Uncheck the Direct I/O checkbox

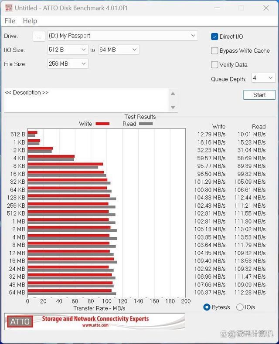214,37
